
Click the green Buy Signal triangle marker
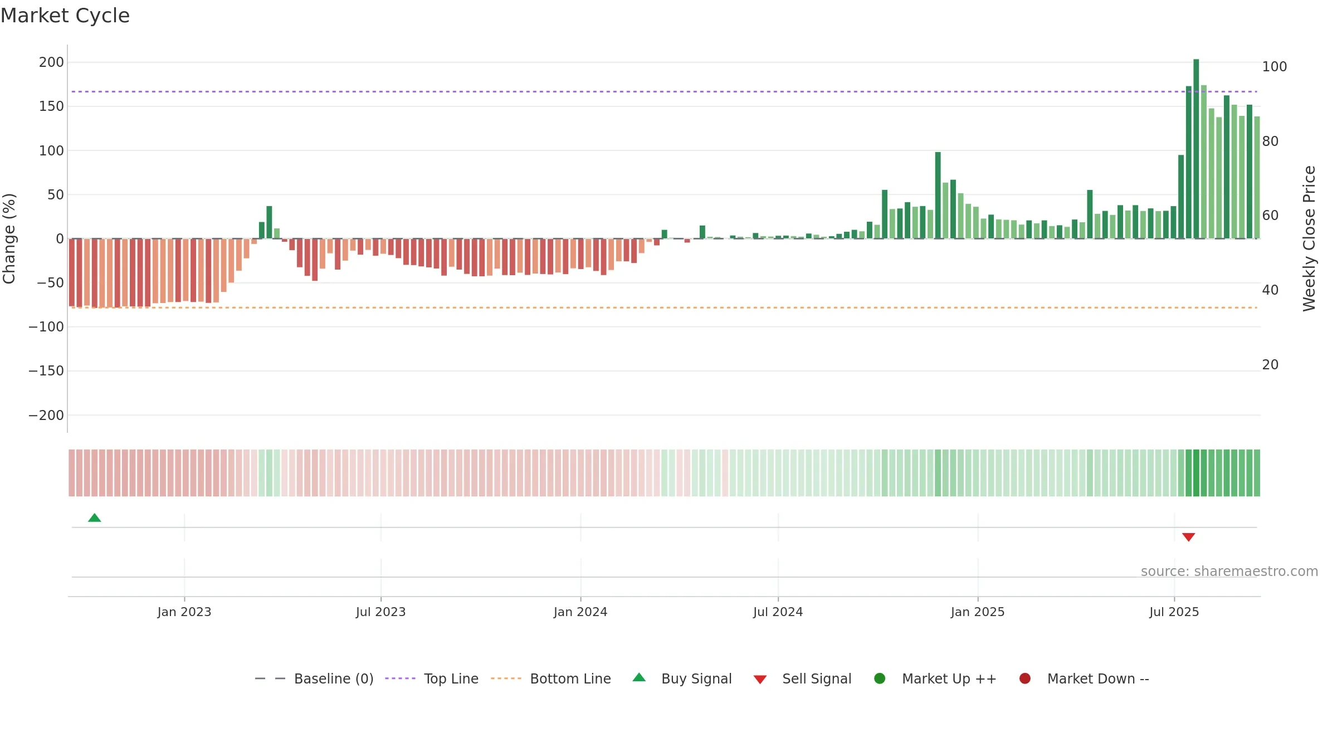(x=95, y=518)
